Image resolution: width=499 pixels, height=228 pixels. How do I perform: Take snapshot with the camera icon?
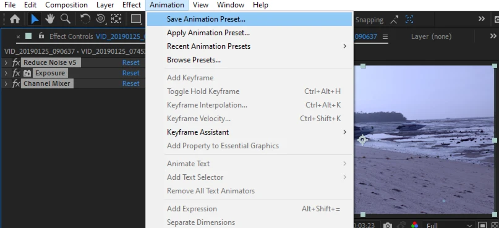tap(388, 225)
